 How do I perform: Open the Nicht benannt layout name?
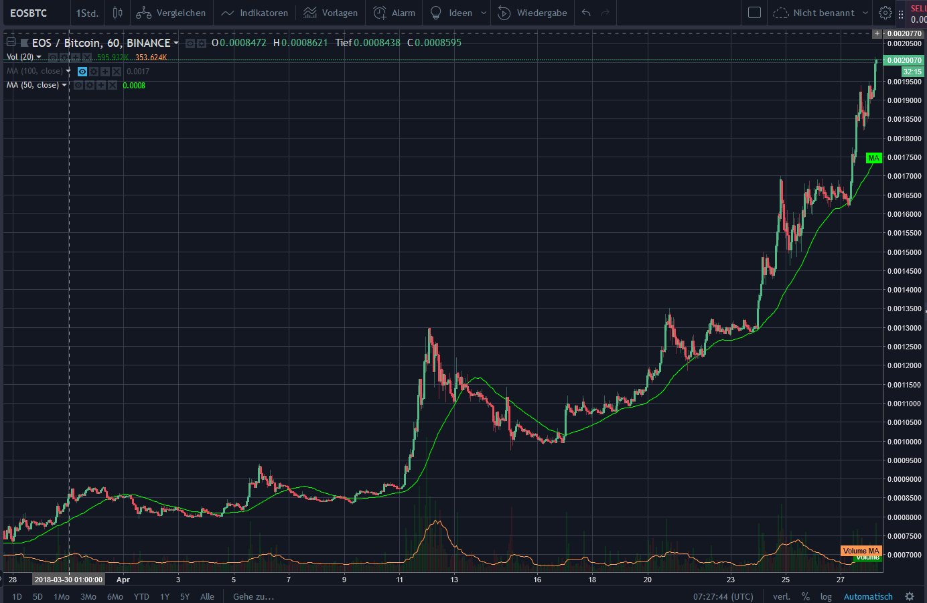(x=824, y=13)
